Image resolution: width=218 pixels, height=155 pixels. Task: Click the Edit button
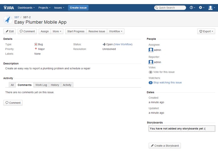click(10, 31)
